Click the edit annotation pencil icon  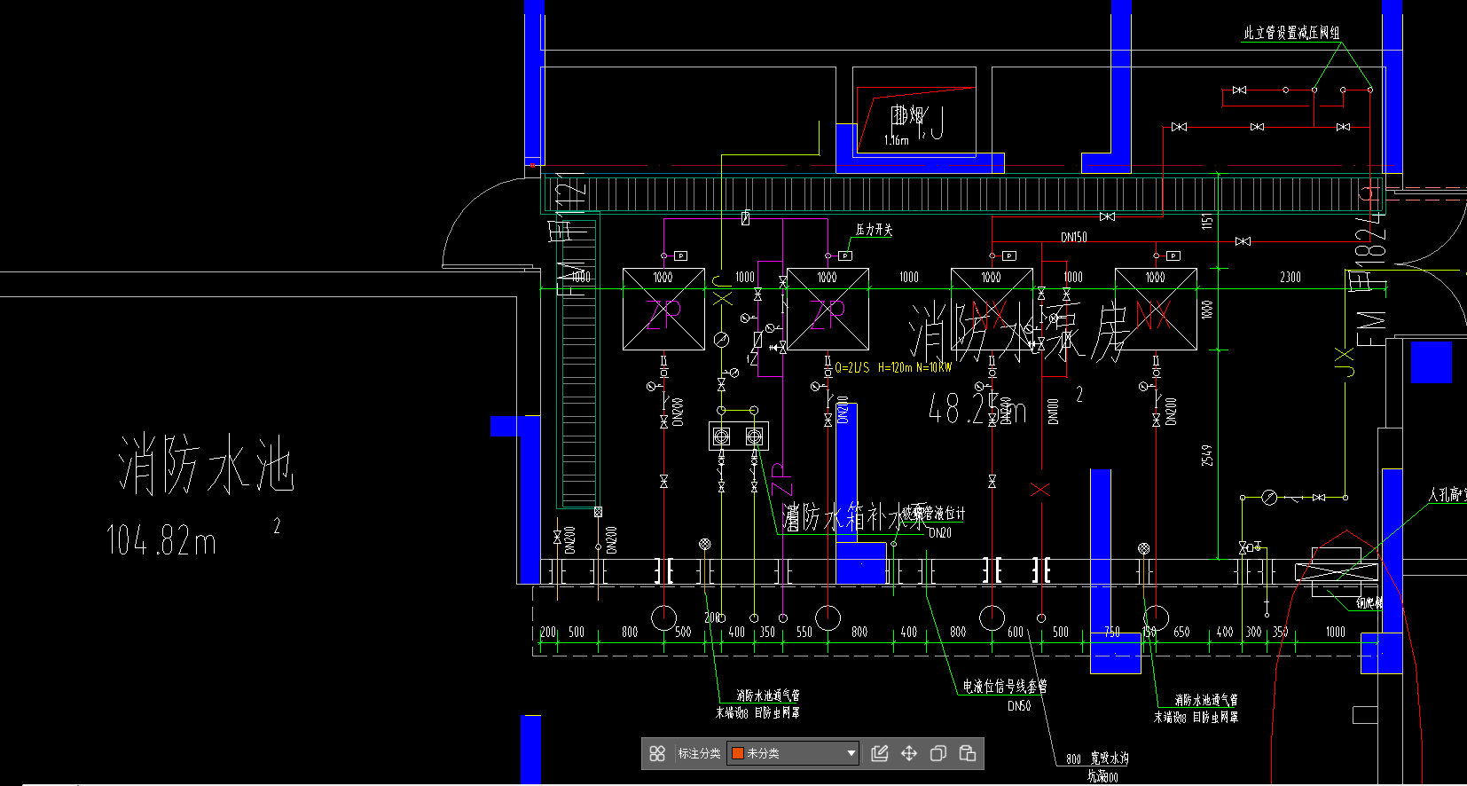click(880, 753)
